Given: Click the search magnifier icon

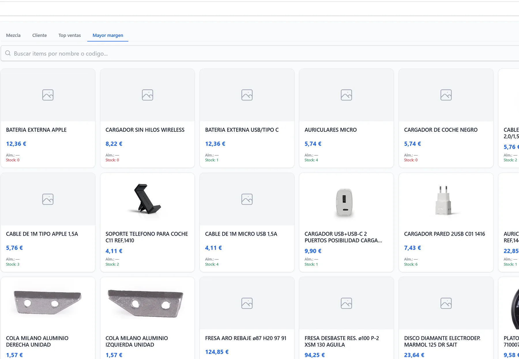Looking at the screenshot, I should coord(8,53).
